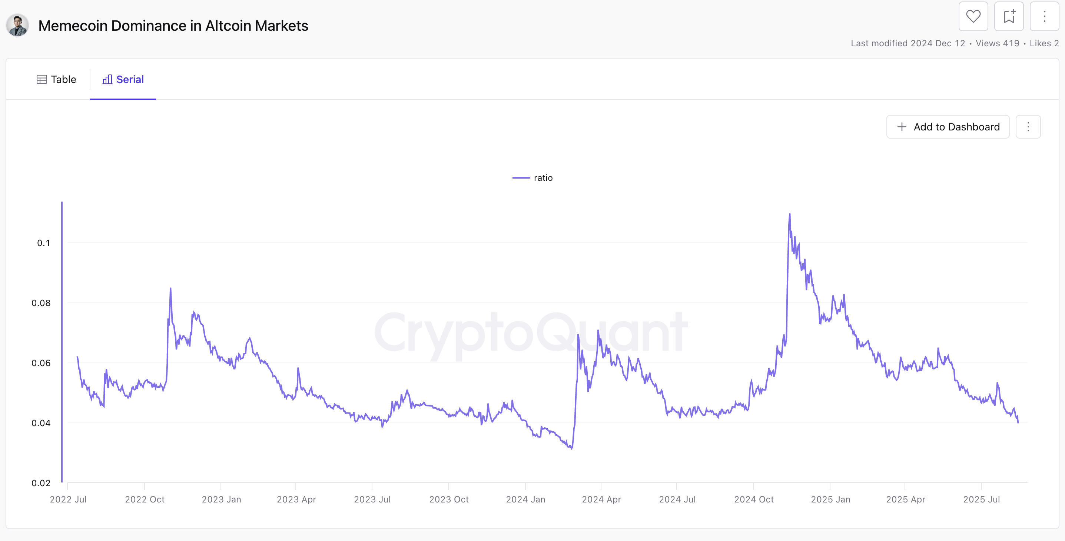This screenshot has height=541, width=1065.
Task: Expand sharing options from the top-right menu
Action: click(x=1044, y=16)
